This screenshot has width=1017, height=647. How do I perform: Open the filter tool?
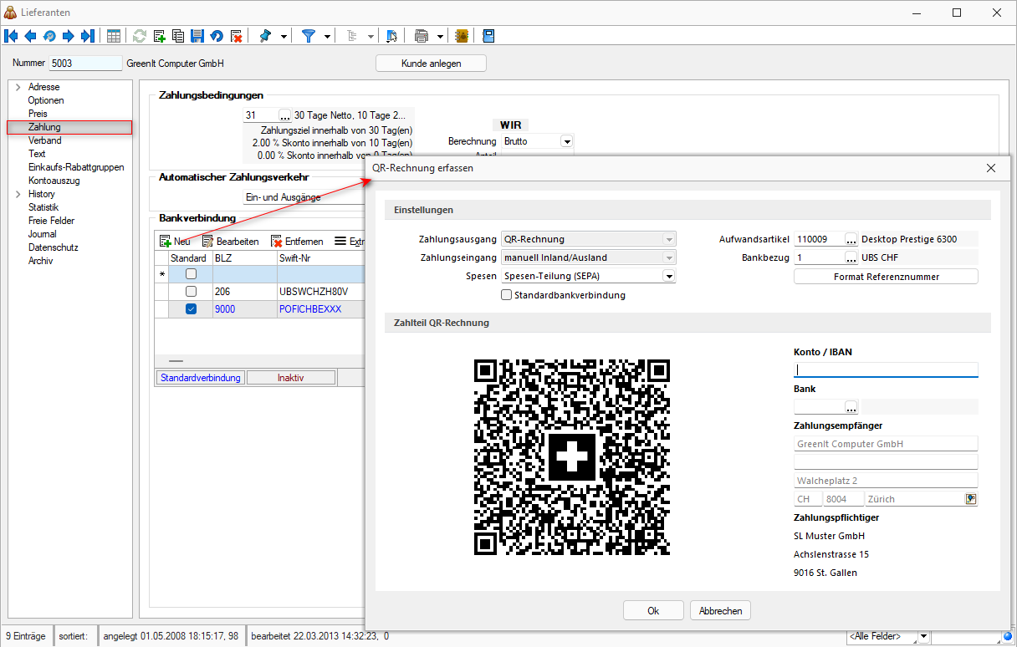coord(309,35)
